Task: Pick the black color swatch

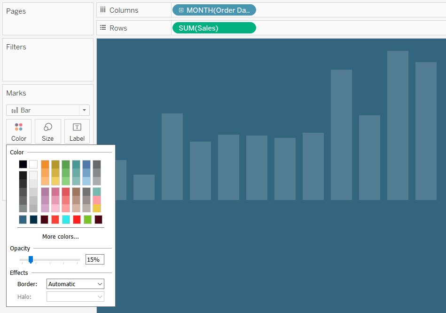Action: [x=23, y=164]
